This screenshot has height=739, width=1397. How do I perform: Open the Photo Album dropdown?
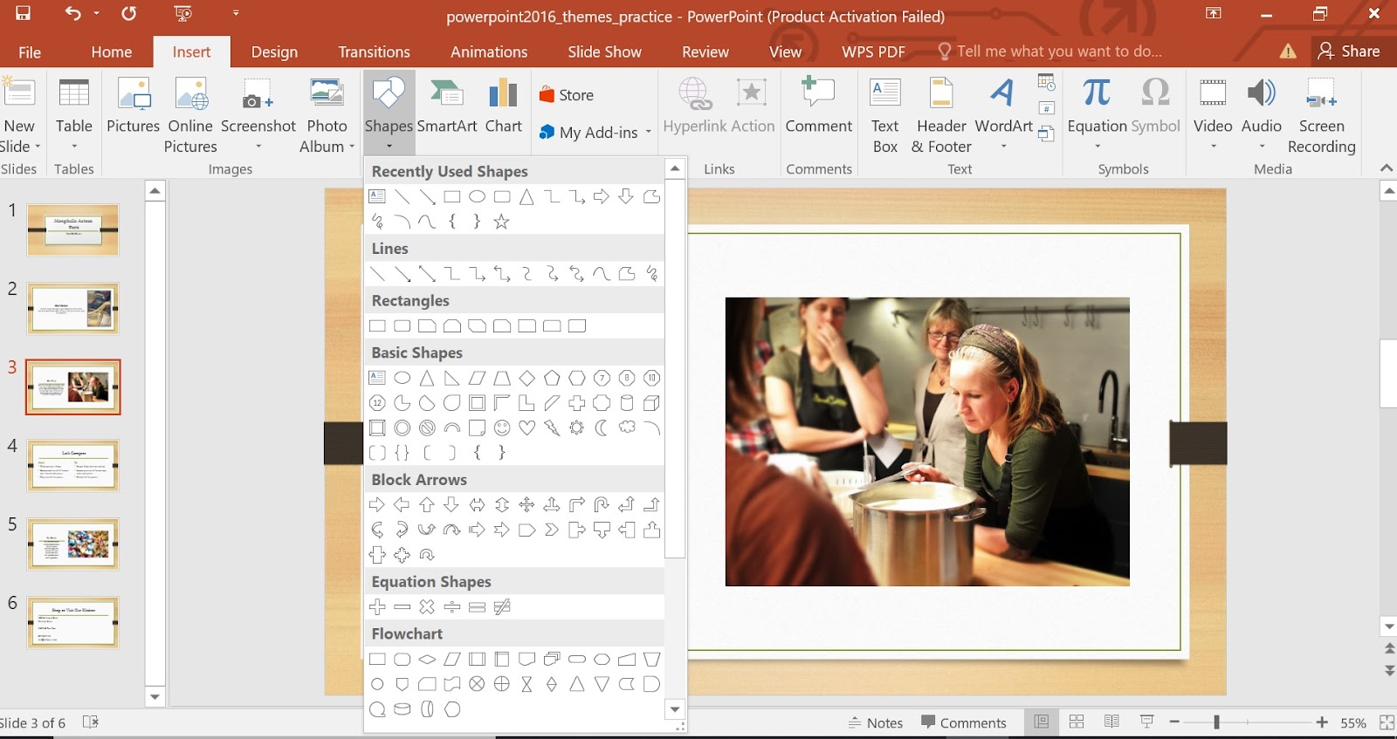tap(351, 147)
